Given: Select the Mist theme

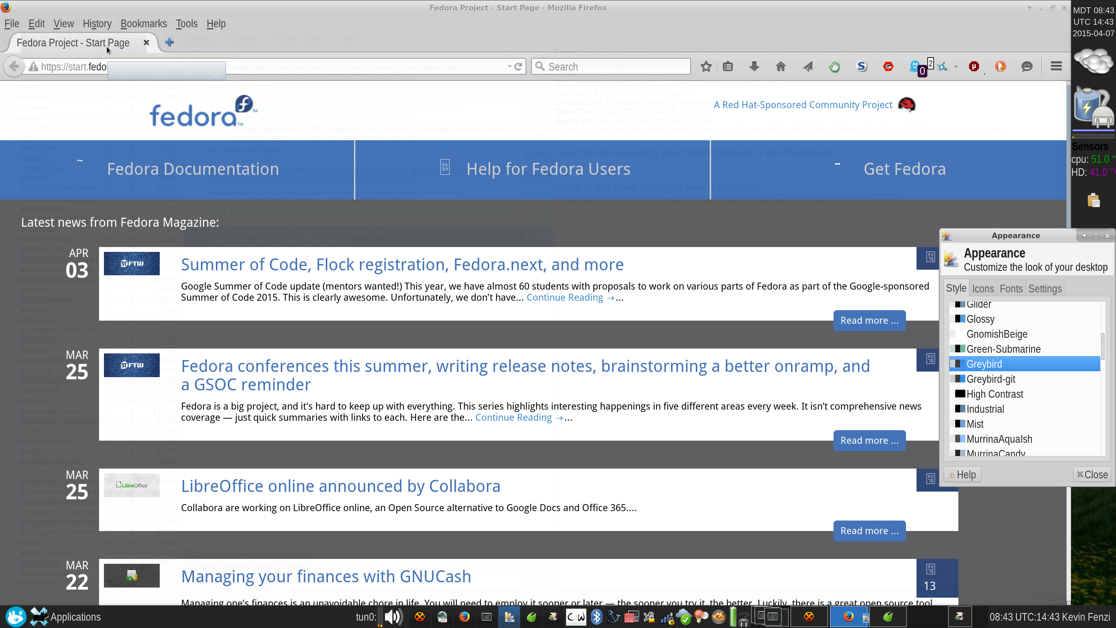Looking at the screenshot, I should [1025, 424].
